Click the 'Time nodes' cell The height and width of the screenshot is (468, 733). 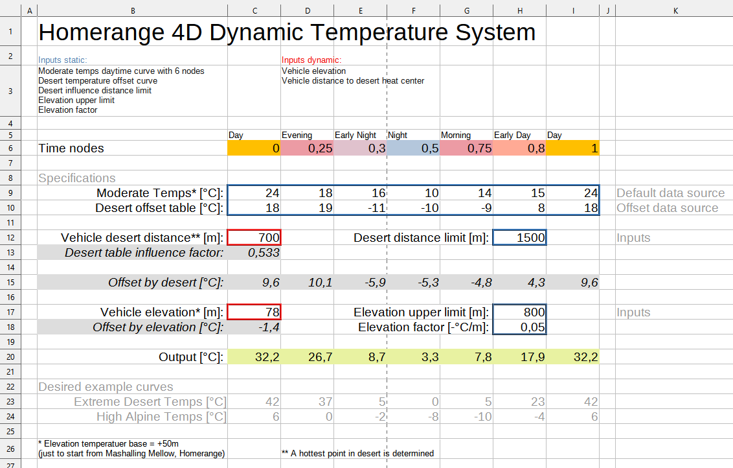pyautogui.click(x=132, y=148)
